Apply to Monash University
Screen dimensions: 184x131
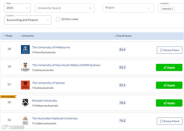(x=169, y=103)
